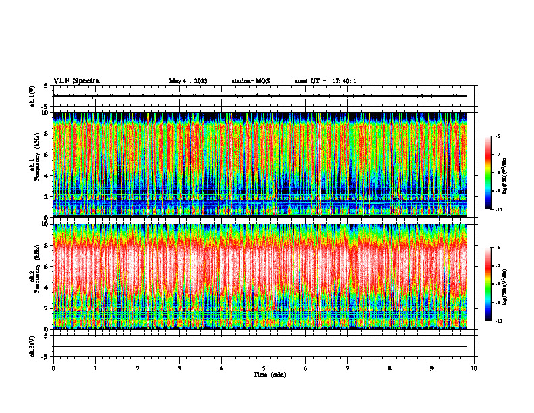Click the "8" kHz tick of ch.2 panel
Viewport: 534px width, 413px height.
(x=47, y=245)
